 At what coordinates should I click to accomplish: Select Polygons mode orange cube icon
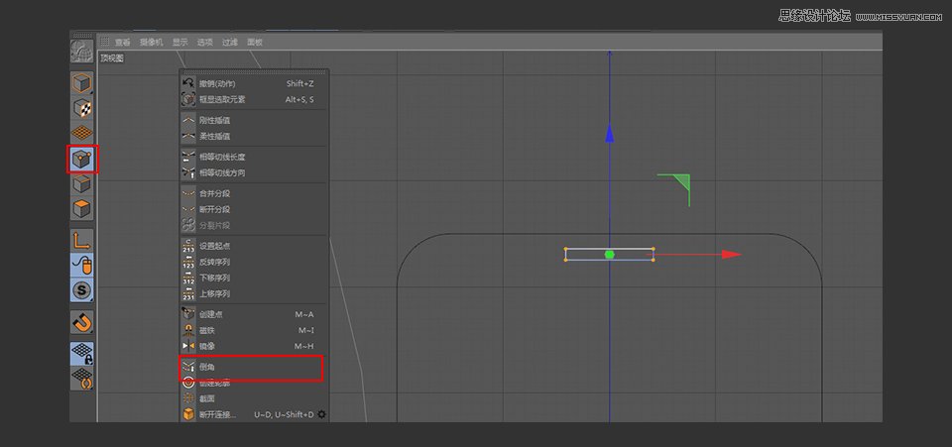click(81, 209)
